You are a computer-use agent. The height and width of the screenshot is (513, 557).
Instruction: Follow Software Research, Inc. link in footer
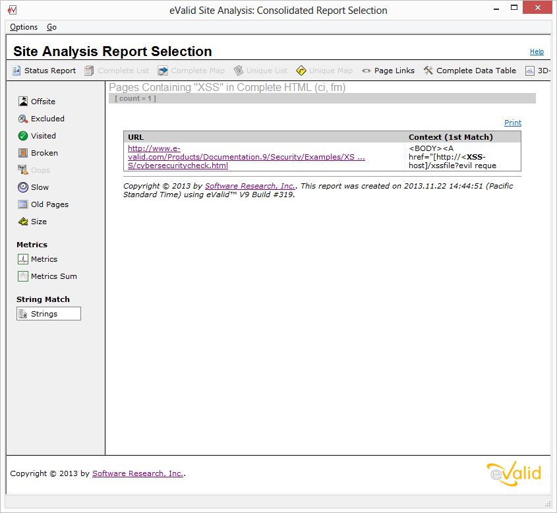[138, 473]
